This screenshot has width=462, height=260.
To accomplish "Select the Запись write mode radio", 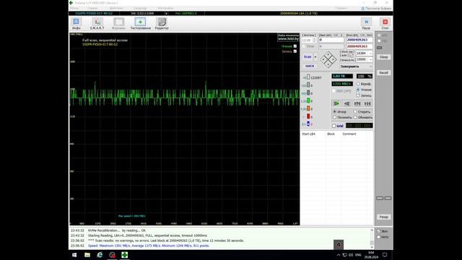I will 358,95.
